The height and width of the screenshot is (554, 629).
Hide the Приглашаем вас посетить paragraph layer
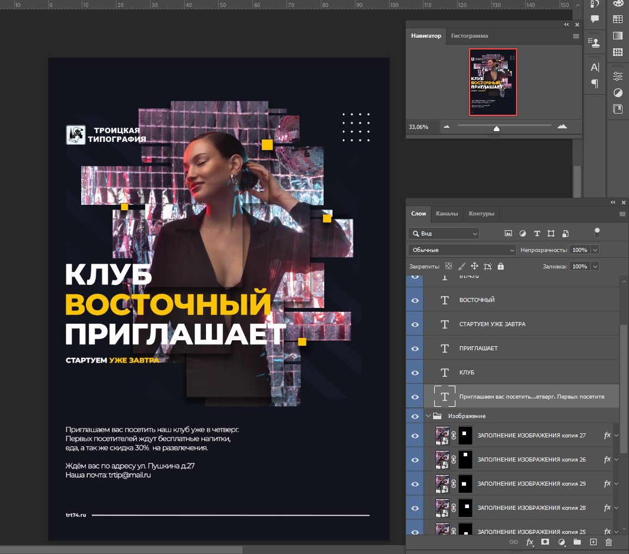click(415, 397)
